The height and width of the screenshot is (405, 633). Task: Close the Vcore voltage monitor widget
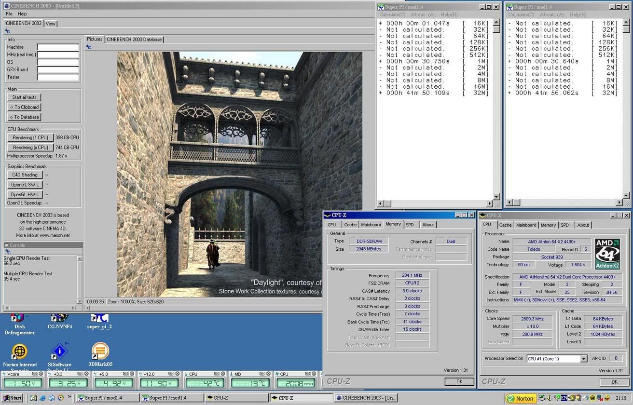tap(41, 374)
